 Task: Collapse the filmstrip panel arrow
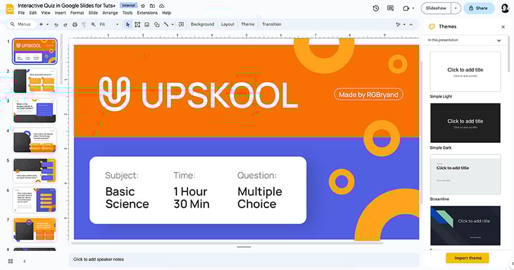[x=24, y=262]
